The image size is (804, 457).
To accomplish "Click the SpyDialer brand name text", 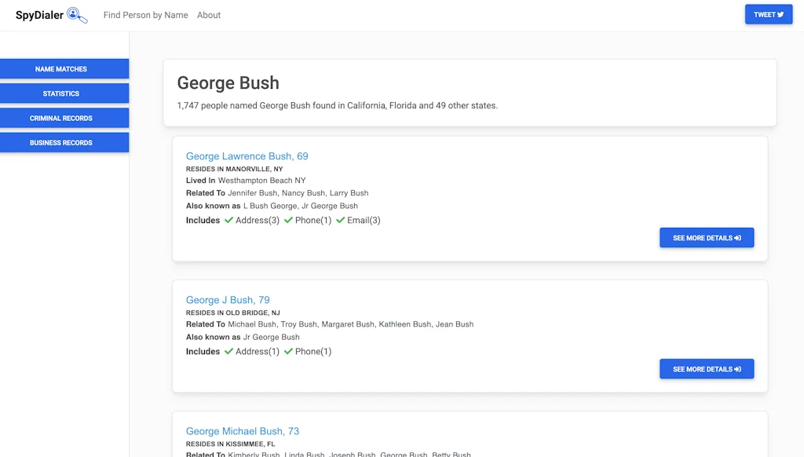I will pyautogui.click(x=39, y=15).
